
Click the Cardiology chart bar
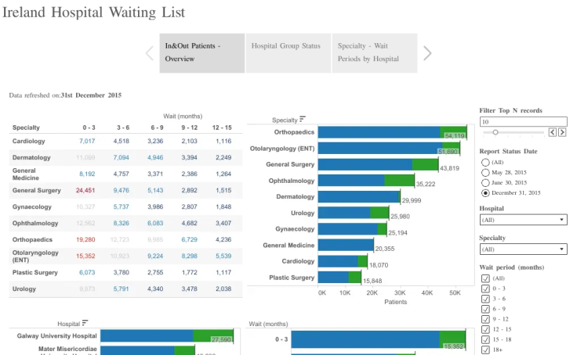pos(343,261)
